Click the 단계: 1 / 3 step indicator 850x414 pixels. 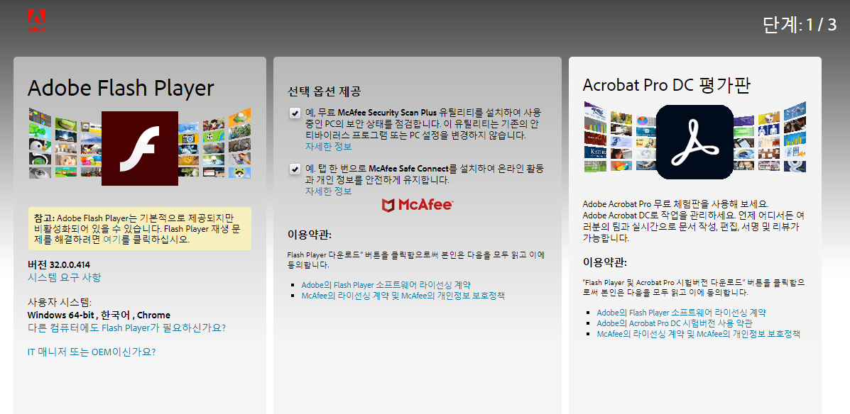tap(800, 25)
